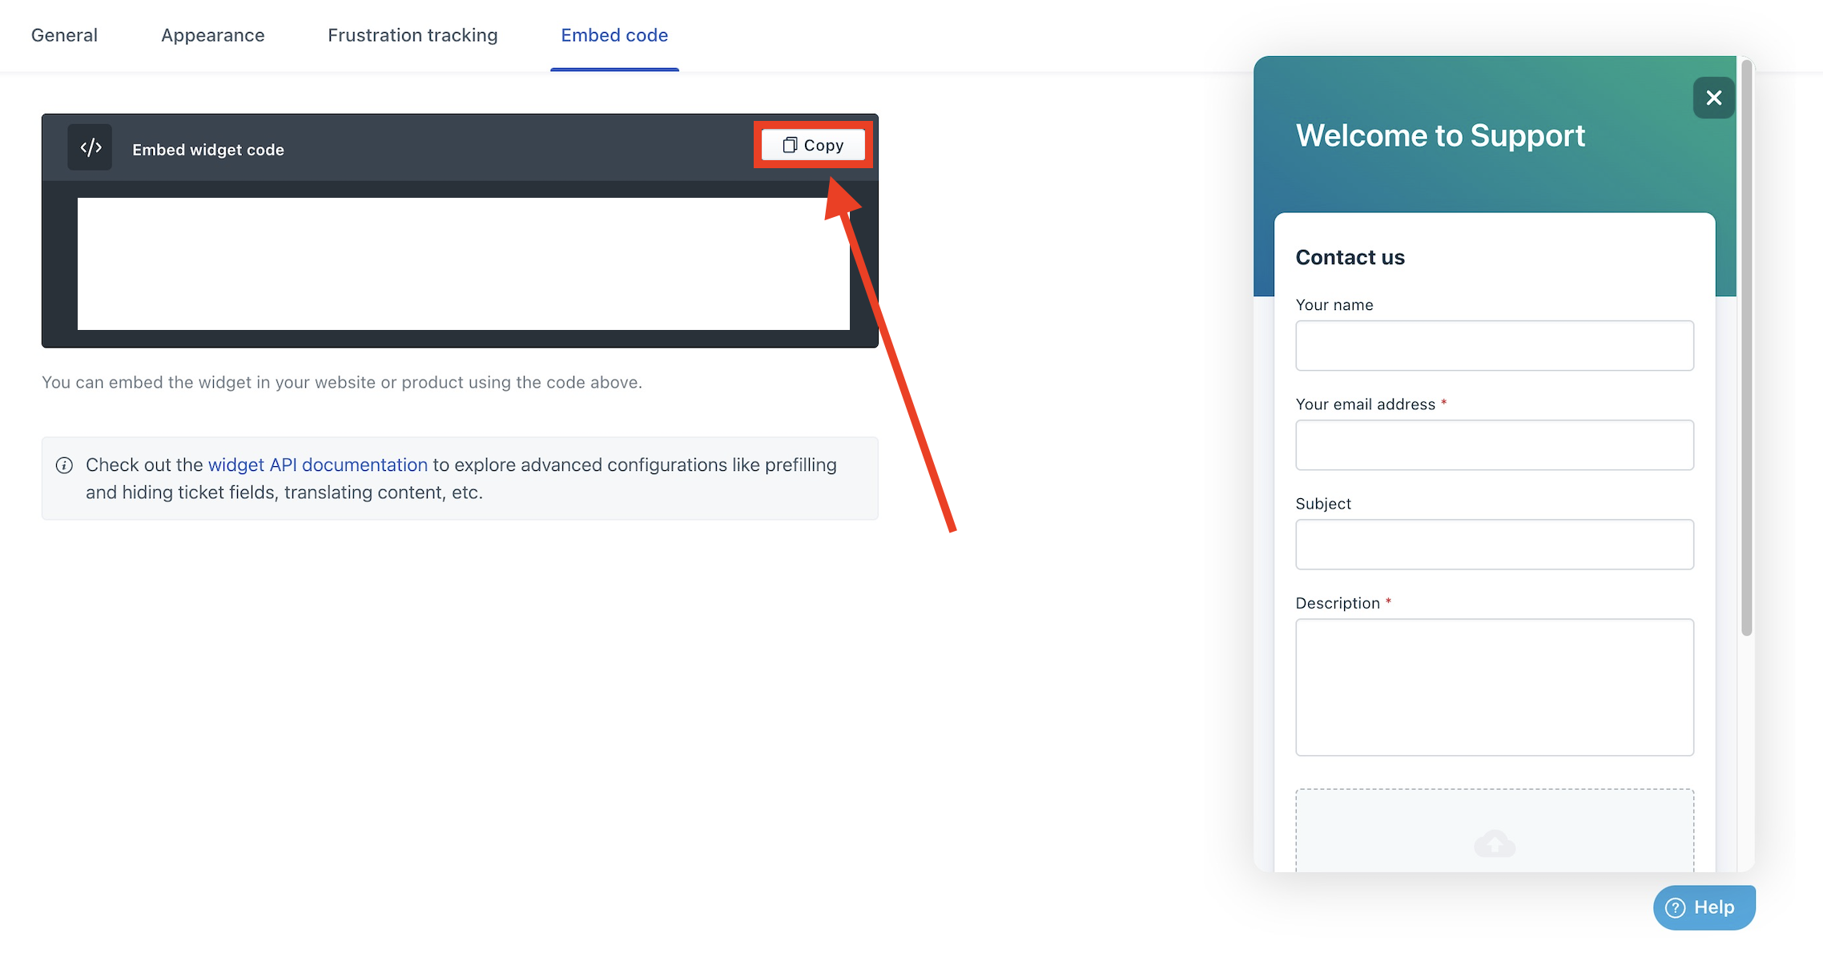Click the info circle icon
This screenshot has width=1823, height=953.
(64, 465)
